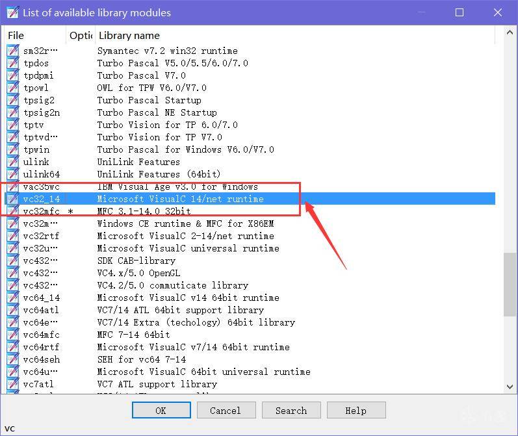Click icon of highlighted vc32_14 row

coord(12,199)
